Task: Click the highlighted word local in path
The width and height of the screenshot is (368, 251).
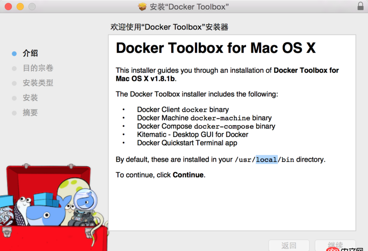Action: pos(266,159)
